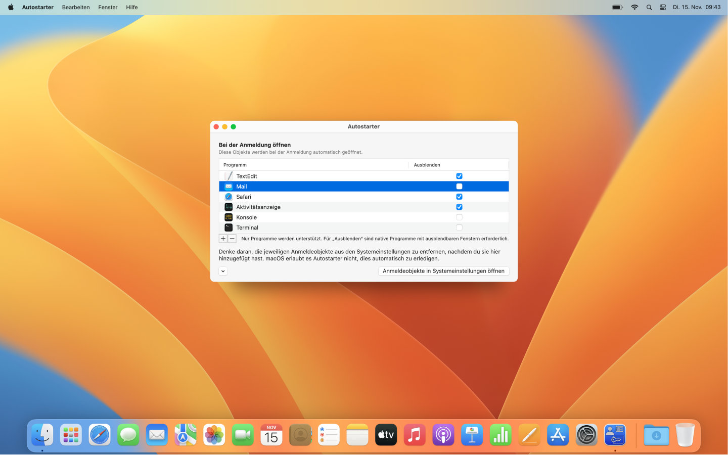Launch Safari from the Dock

coord(100,435)
